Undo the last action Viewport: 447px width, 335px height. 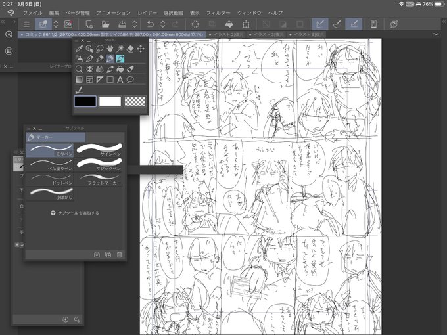pyautogui.click(x=151, y=24)
